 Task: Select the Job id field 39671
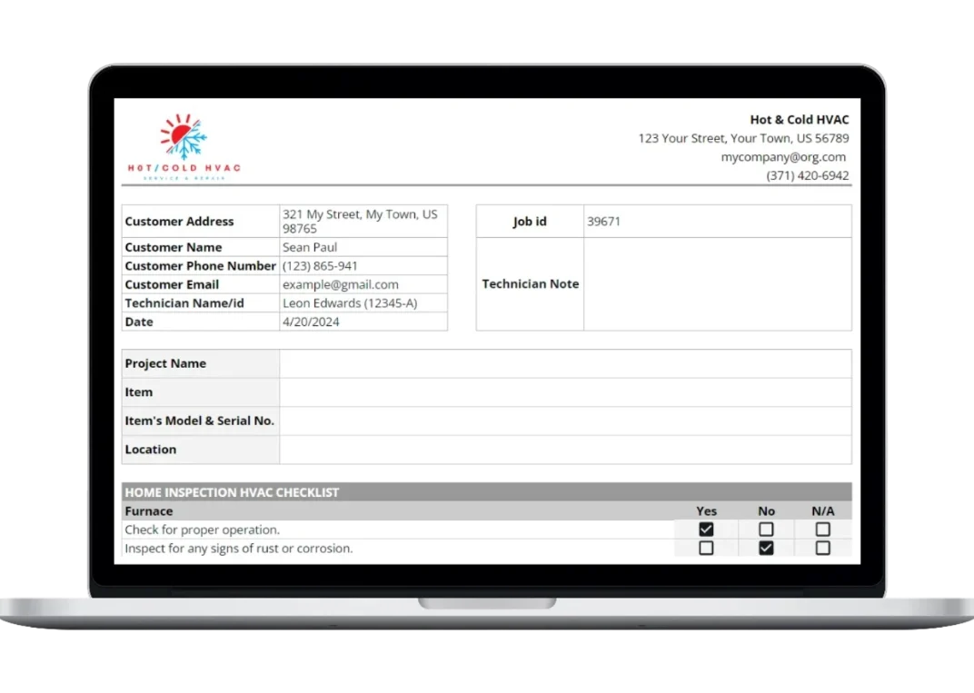coord(717,222)
